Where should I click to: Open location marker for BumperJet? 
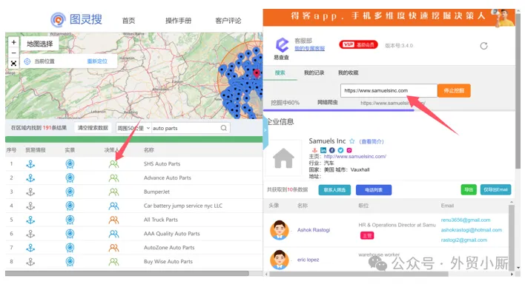pos(70,192)
